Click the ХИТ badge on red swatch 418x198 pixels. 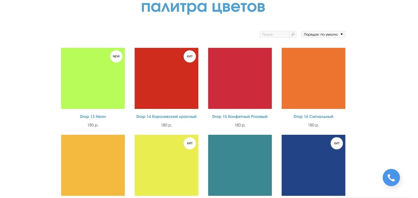pyautogui.click(x=190, y=56)
